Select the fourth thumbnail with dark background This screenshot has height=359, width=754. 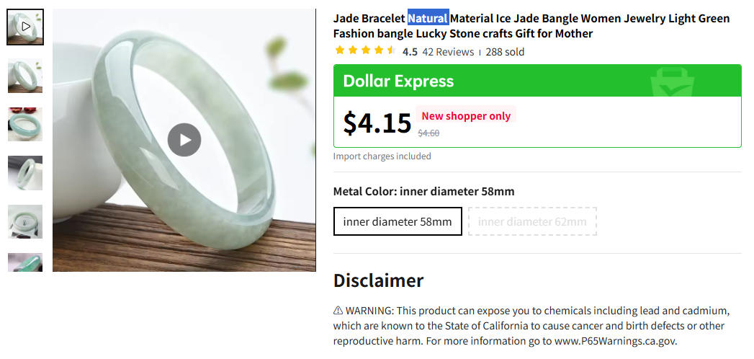[25, 172]
